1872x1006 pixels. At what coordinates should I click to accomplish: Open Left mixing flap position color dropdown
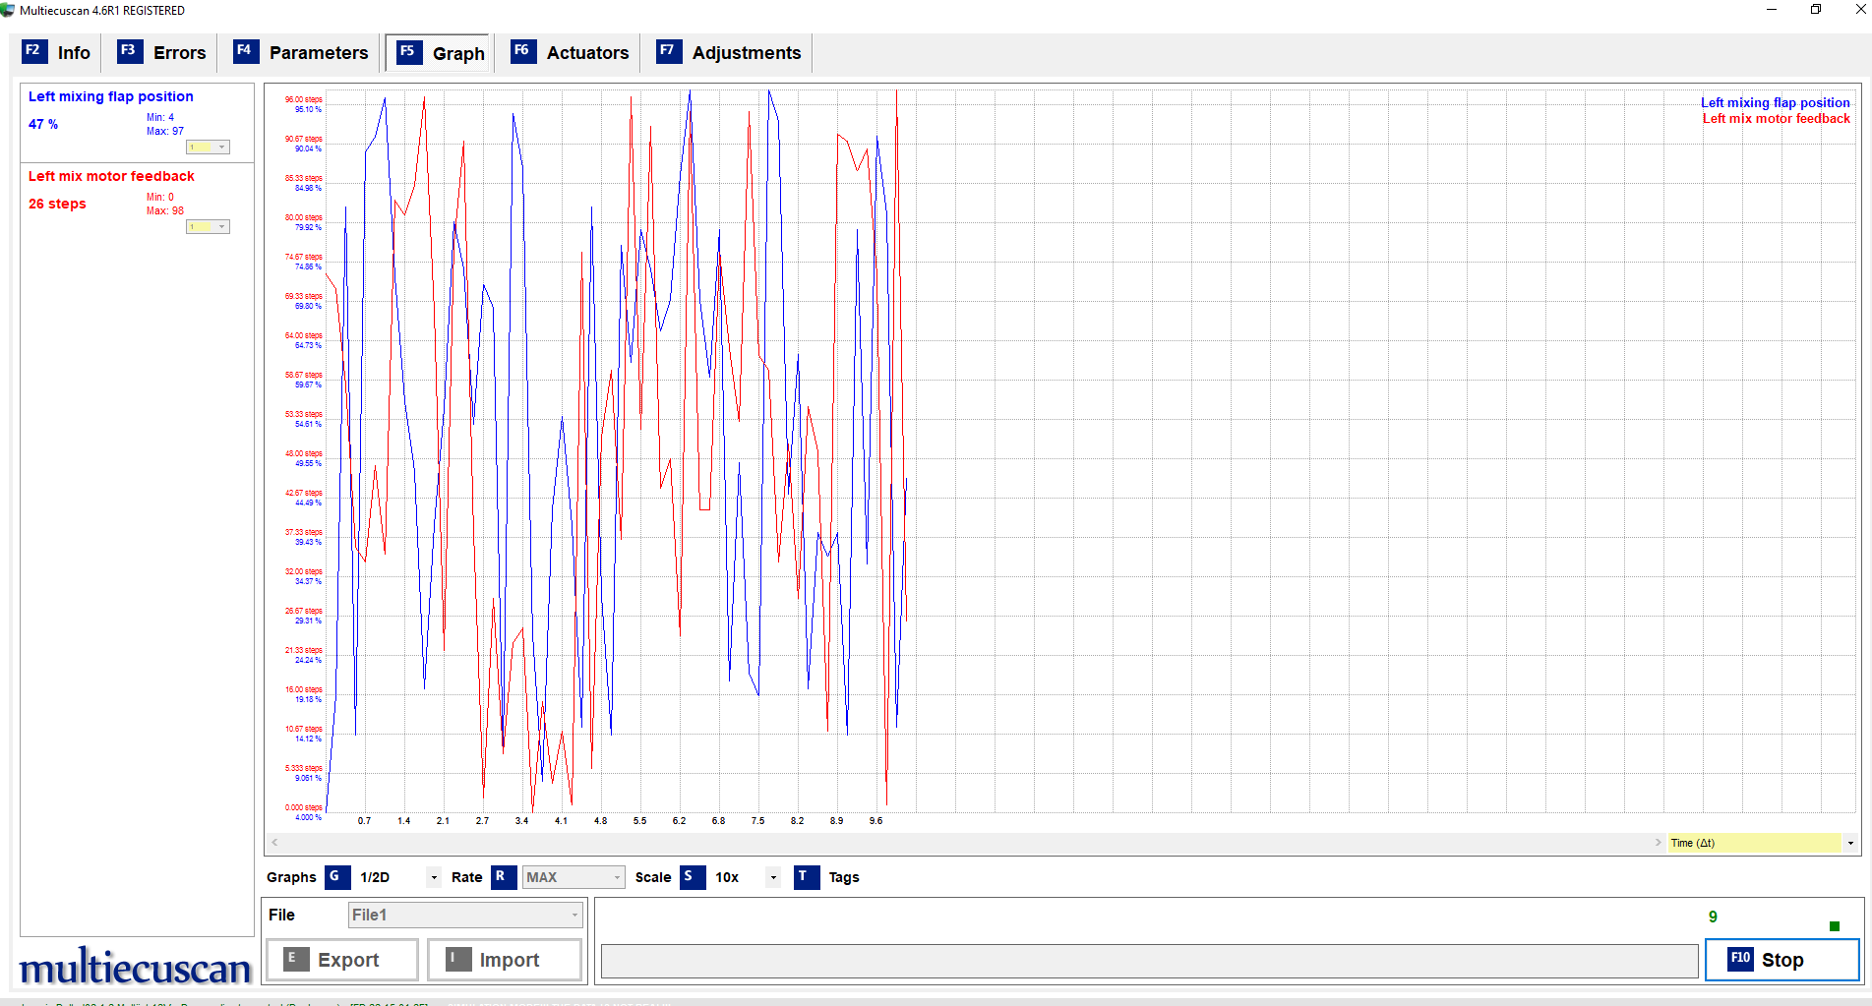tap(208, 148)
